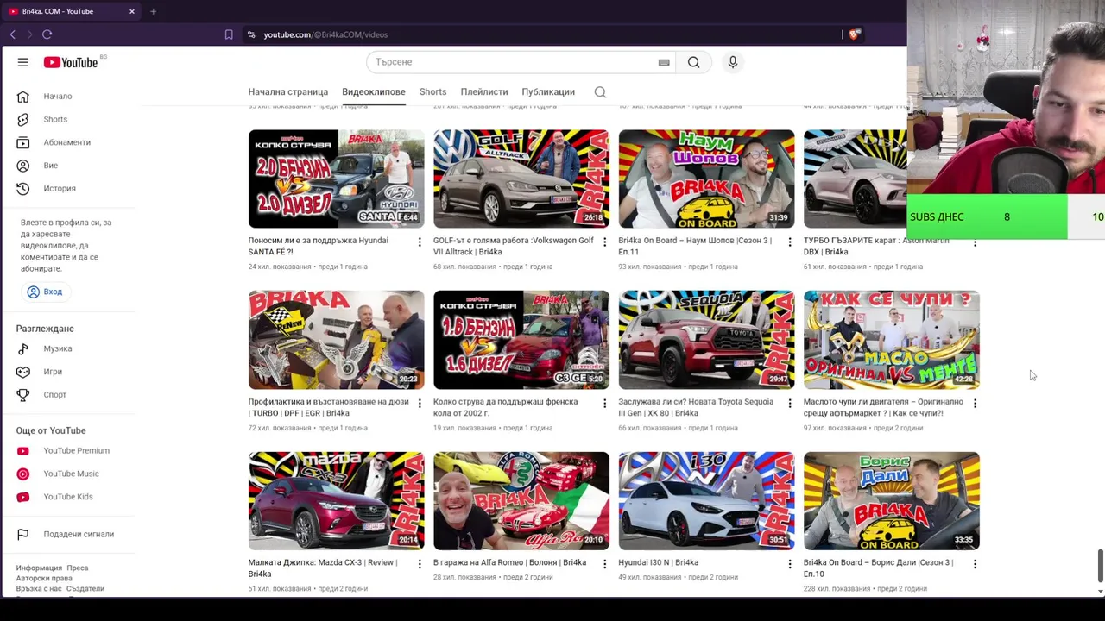This screenshot has height=621, width=1105.
Task: Reload the page in browser
Action: (47, 34)
